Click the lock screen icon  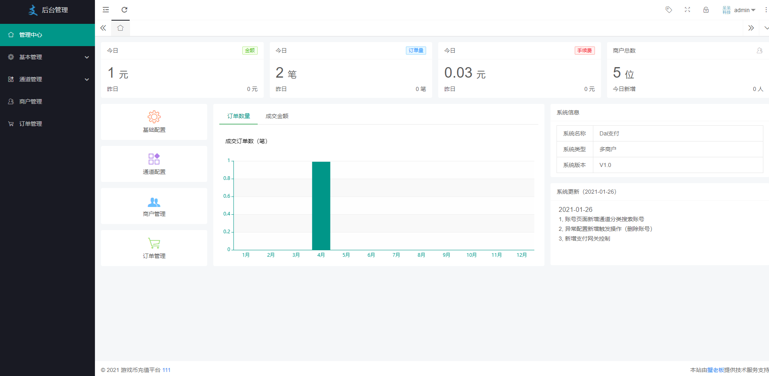coord(706,10)
